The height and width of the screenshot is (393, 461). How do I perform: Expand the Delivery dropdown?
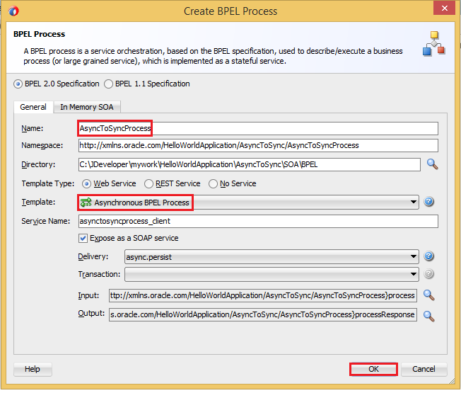click(413, 256)
